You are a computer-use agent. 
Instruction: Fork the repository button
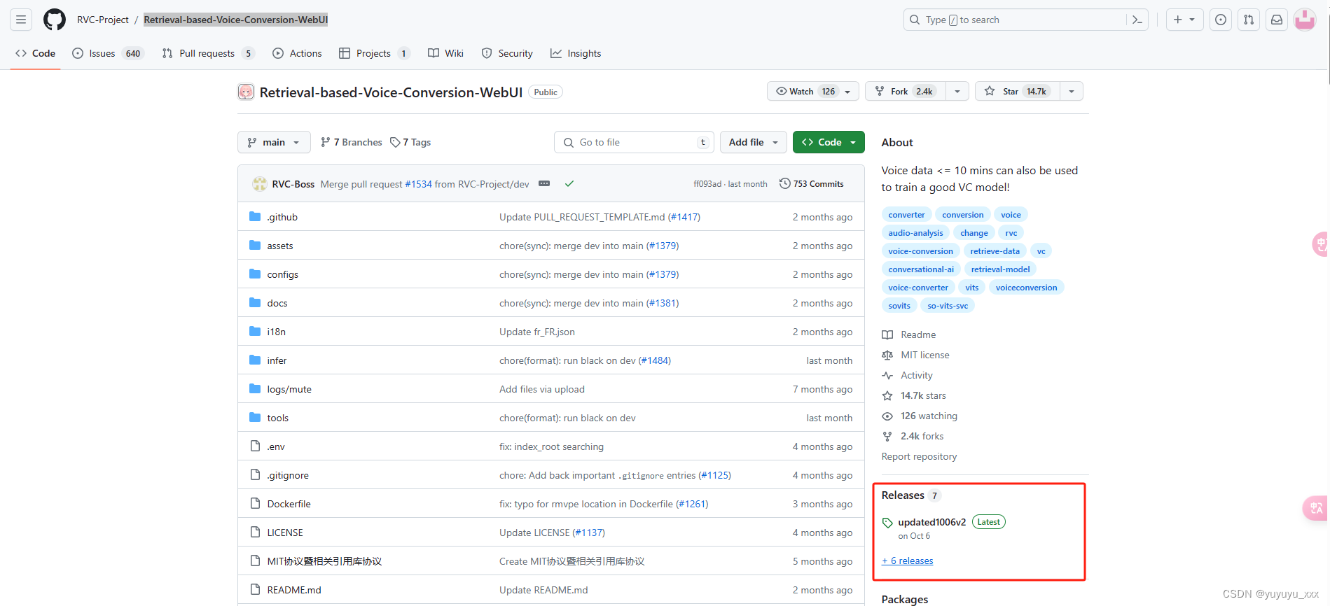[905, 92]
